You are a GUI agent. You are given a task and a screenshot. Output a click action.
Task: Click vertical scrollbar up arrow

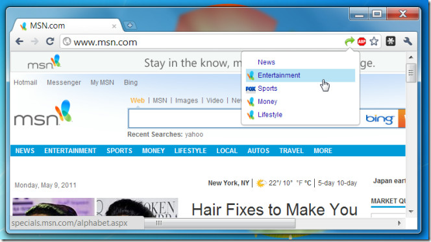(x=411, y=57)
